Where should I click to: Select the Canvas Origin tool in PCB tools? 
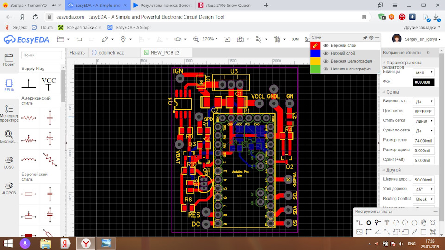click(x=369, y=232)
